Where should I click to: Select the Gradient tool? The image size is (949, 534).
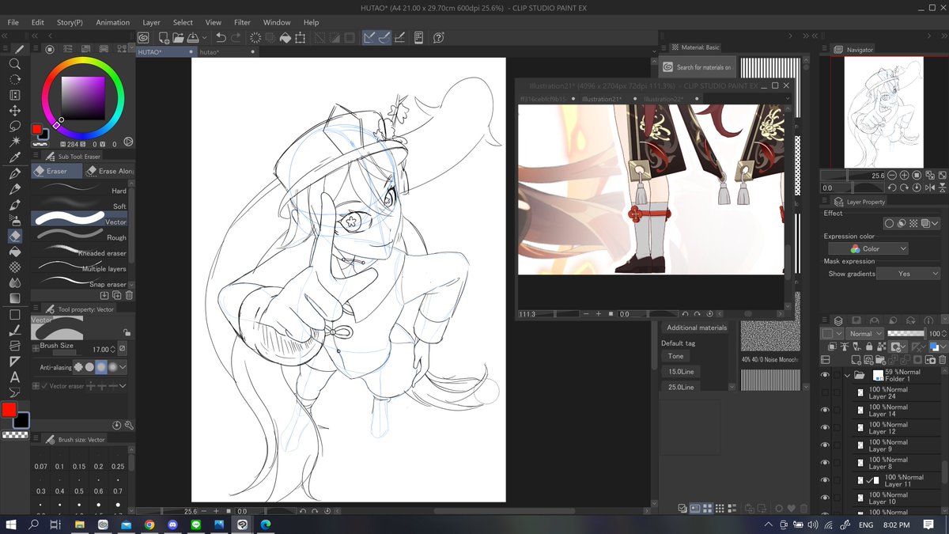pos(14,298)
